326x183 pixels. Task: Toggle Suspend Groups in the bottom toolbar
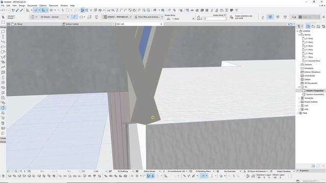pyautogui.click(x=148, y=176)
